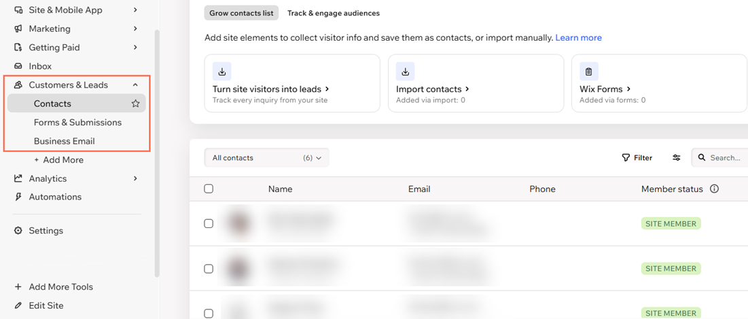Image resolution: width=748 pixels, height=319 pixels.
Task: Click the Email column header
Action: pyautogui.click(x=419, y=189)
